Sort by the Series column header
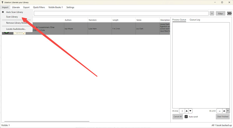This screenshot has width=233, height=128. [147, 20]
